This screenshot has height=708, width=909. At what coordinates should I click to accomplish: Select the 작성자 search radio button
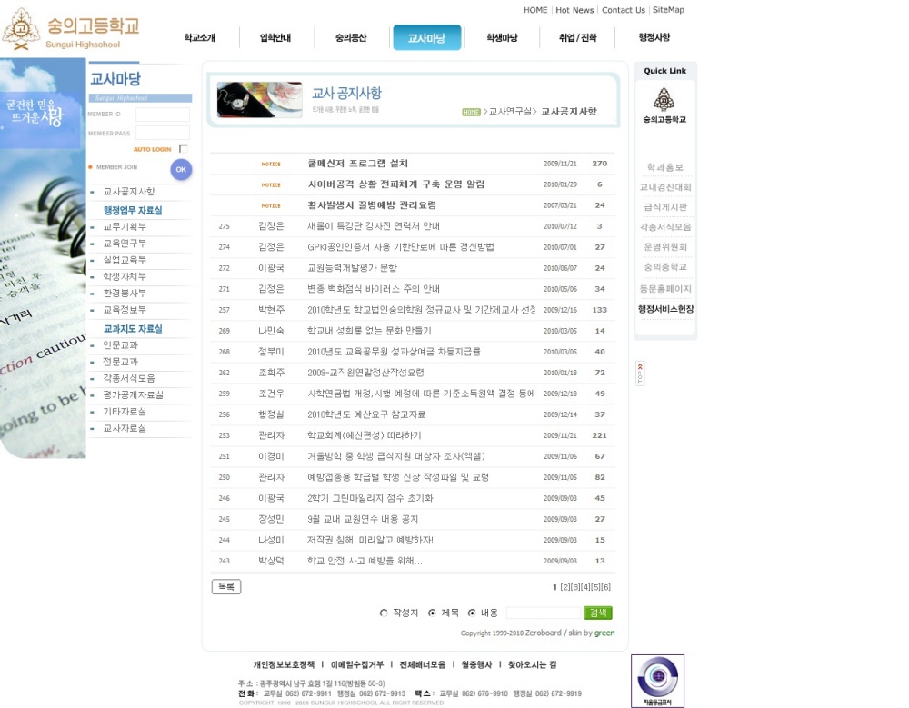[x=384, y=613]
